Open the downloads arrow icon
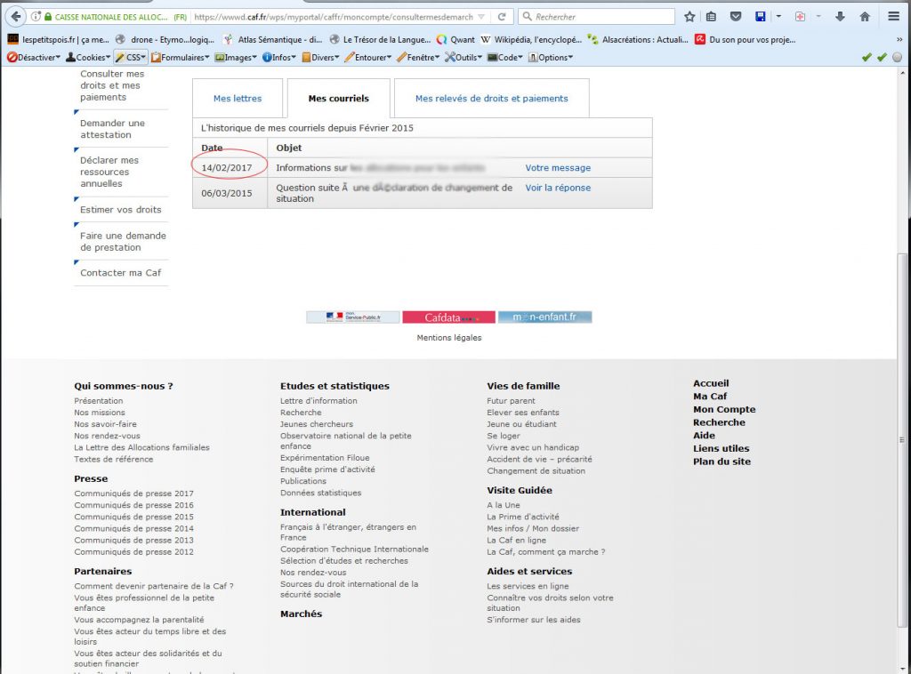The image size is (911, 674). click(x=840, y=17)
